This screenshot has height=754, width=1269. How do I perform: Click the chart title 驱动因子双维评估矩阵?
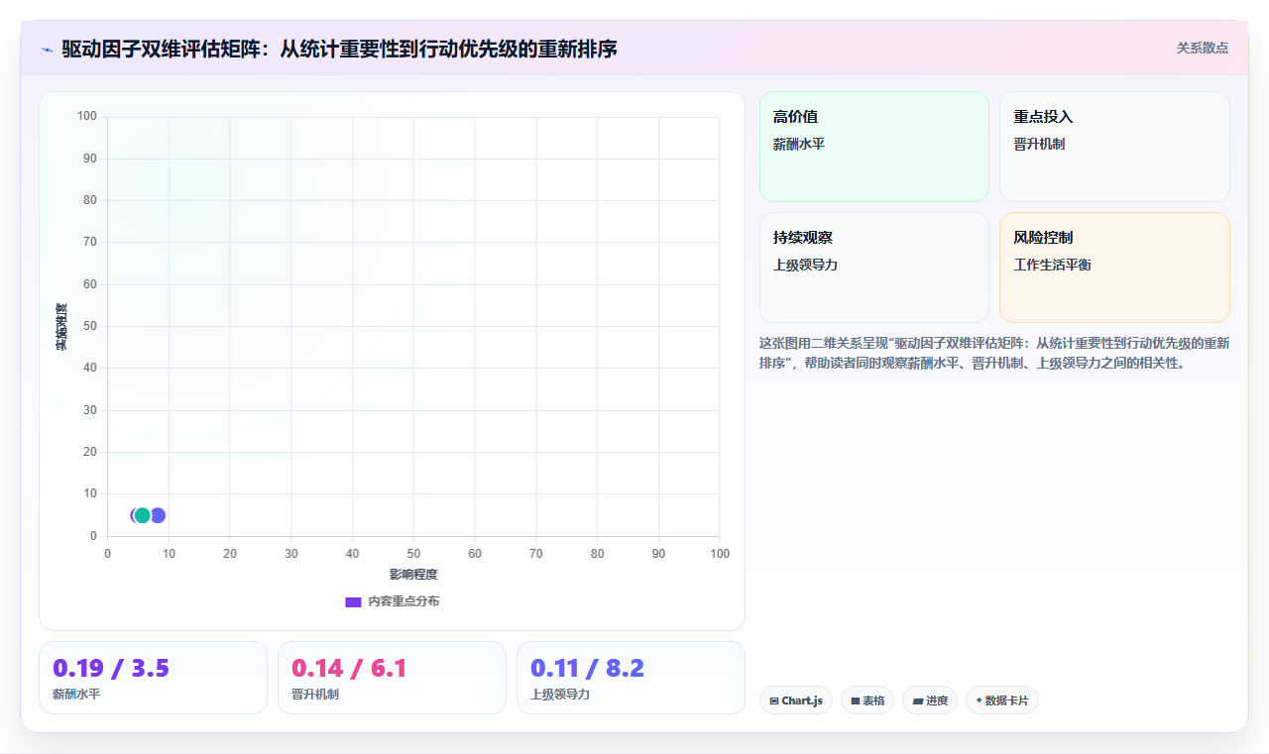339,49
